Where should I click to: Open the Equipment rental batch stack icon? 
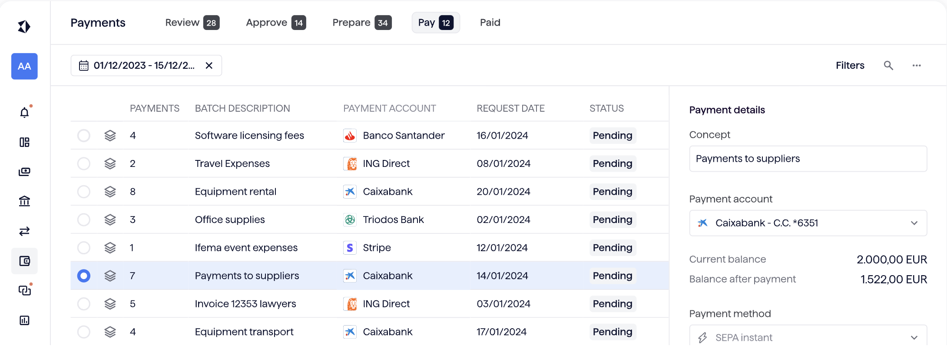tap(110, 192)
